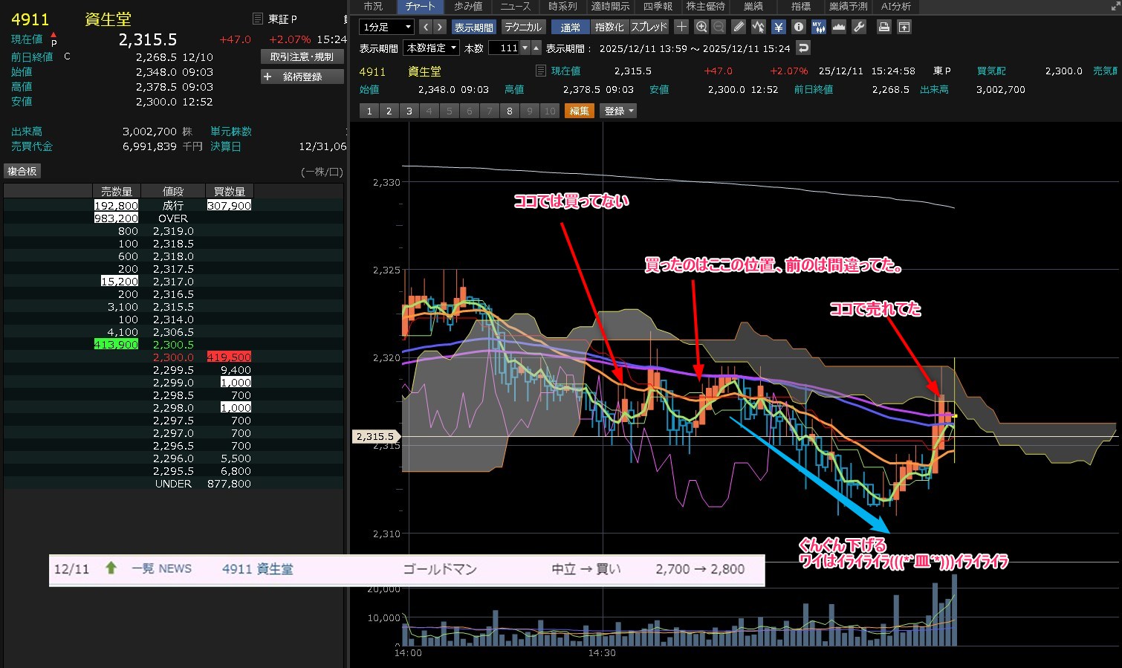
Task: Click the 本数 input field showing 111
Action: pyautogui.click(x=505, y=48)
